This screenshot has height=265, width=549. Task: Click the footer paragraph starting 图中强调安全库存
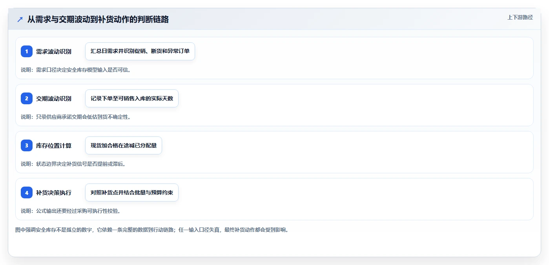(x=152, y=230)
